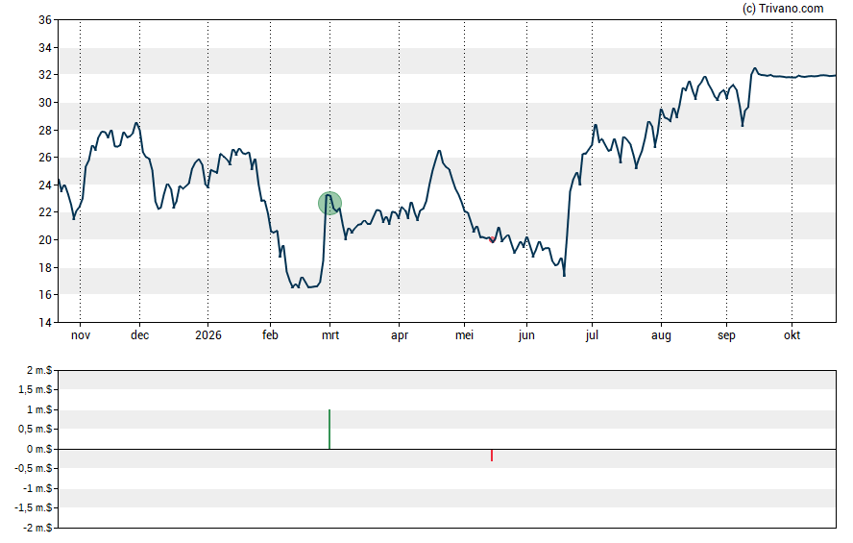Viewport: 853px width, 543px height.
Task: Click the '-1 m.$' volume axis label
Action: [x=38, y=488]
